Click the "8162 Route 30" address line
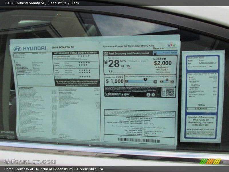The image size is (229, 172). (201, 120)
